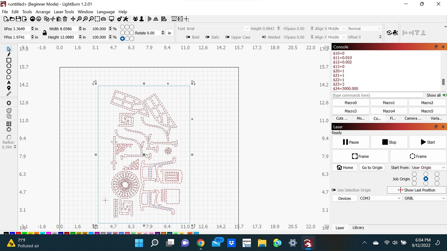The width and height of the screenshot is (447, 251).
Task: Toggle the Show all console switch
Action: pos(444,95)
